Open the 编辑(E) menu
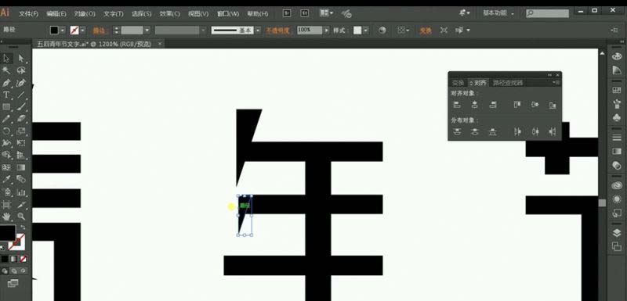Image resolution: width=627 pixels, height=301 pixels. (x=56, y=13)
